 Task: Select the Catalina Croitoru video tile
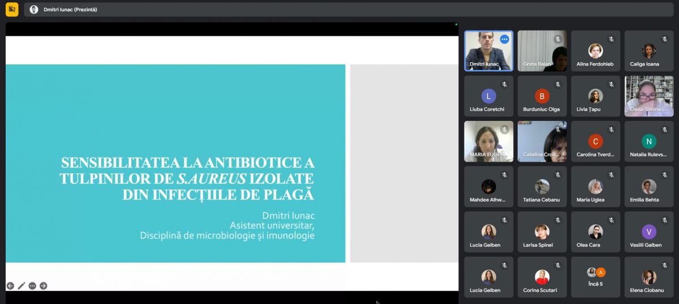coord(542,141)
